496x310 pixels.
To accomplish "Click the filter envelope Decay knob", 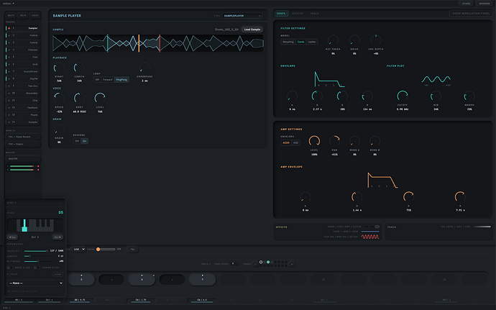I will [317, 96].
